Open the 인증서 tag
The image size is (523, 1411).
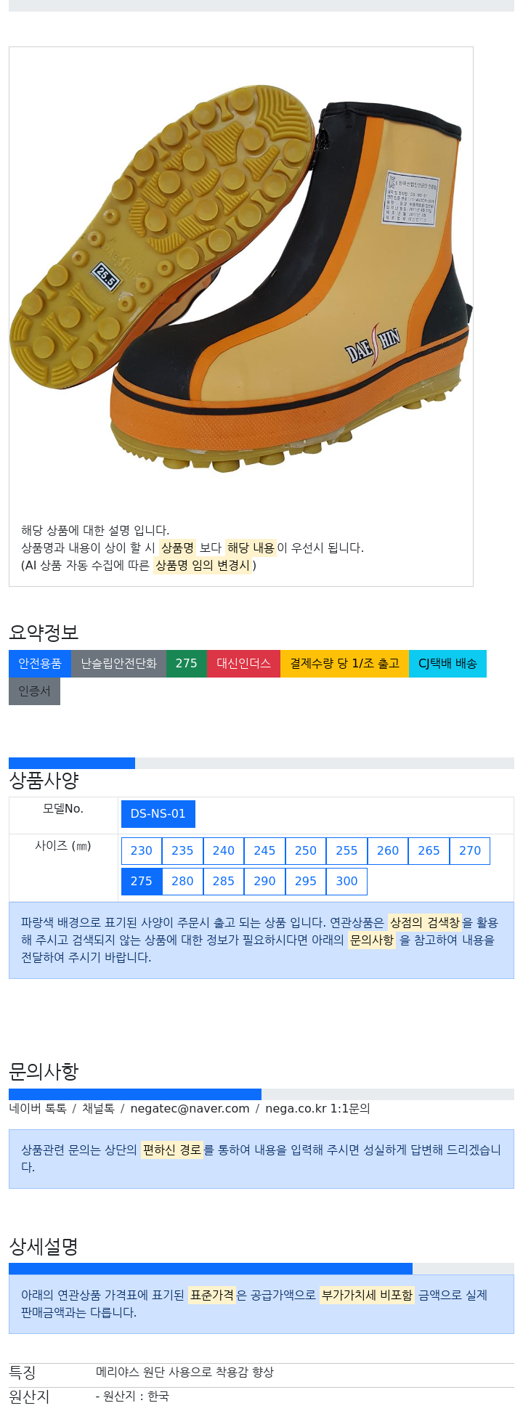(34, 691)
